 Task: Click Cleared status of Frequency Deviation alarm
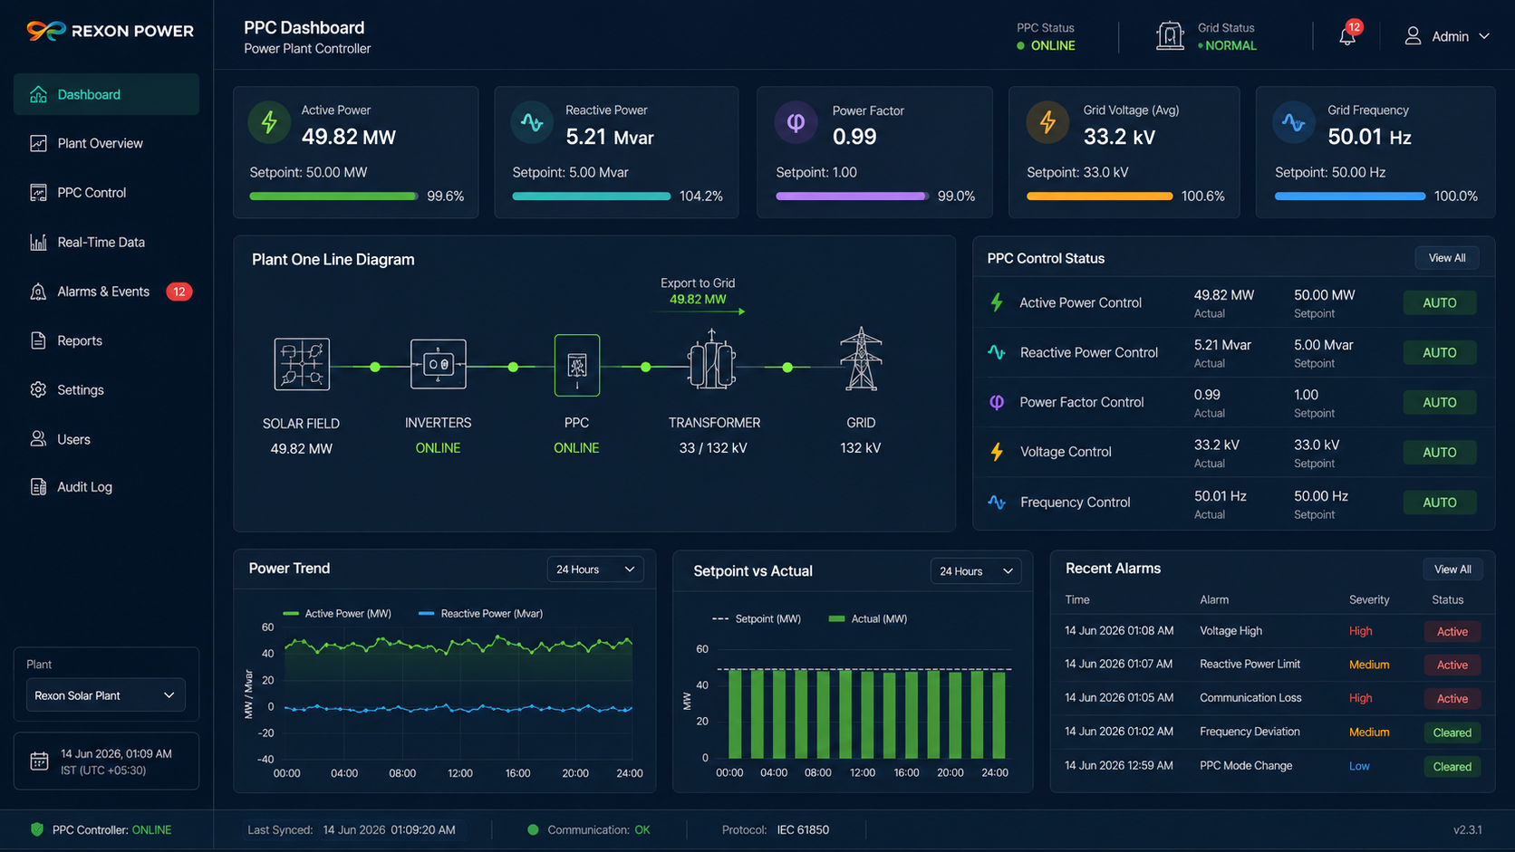(x=1452, y=732)
